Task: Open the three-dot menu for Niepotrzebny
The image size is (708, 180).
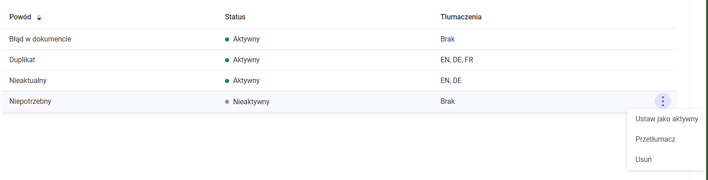Action: pos(663,102)
